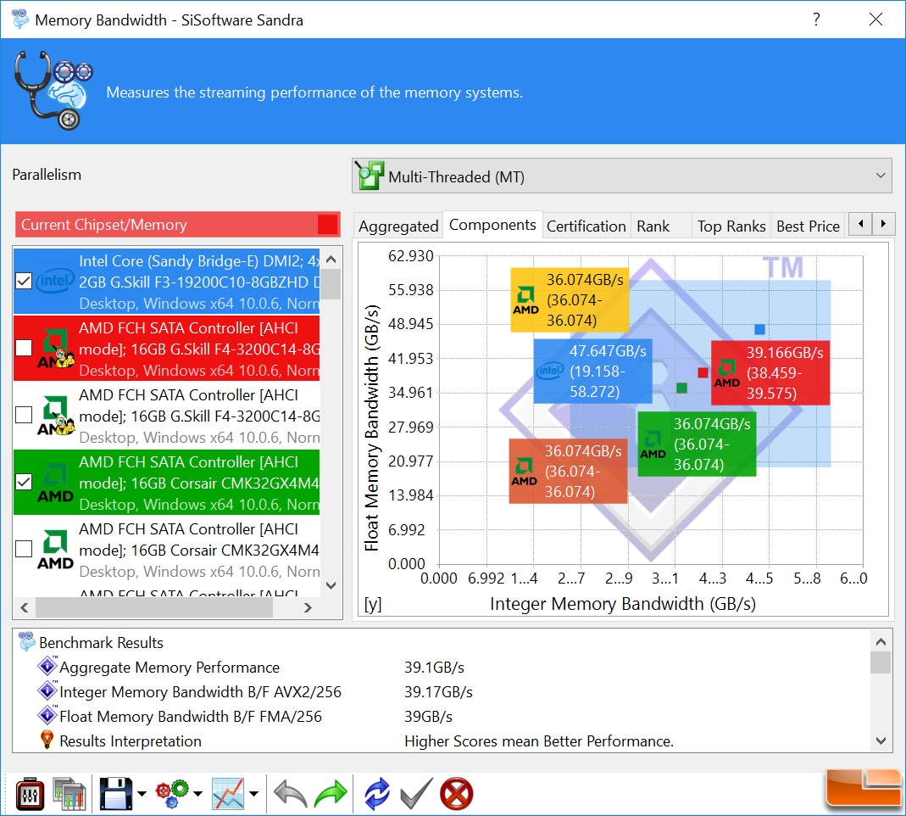Click reference list horizontal scroll right arrow
The height and width of the screenshot is (816, 906).
click(x=308, y=607)
